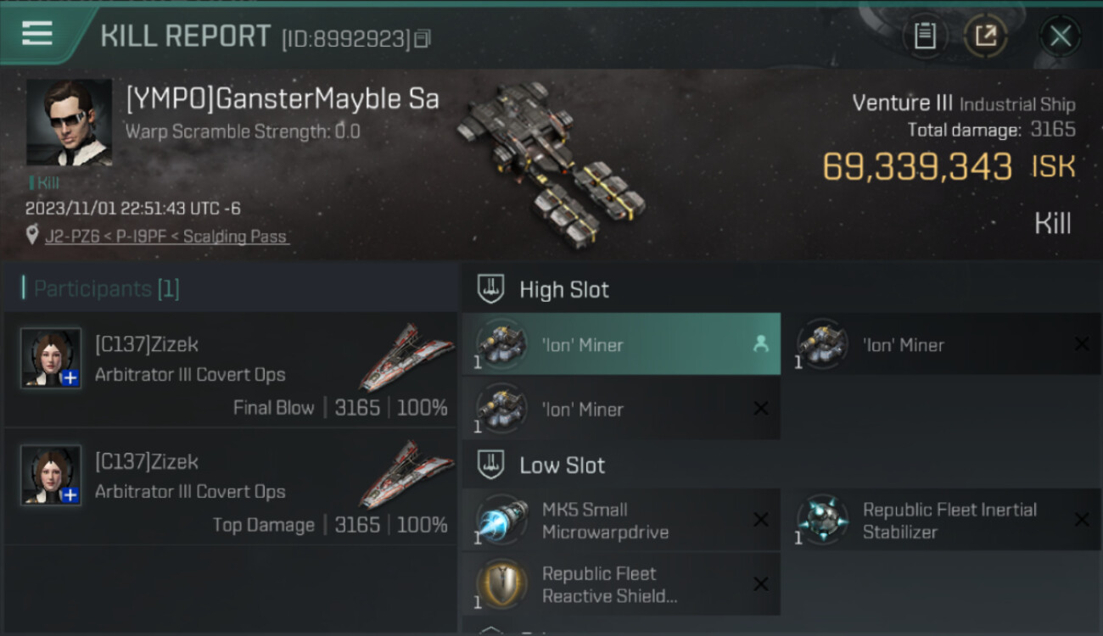Select MK5 Small Microwarpdrive module
The width and height of the screenshot is (1103, 636).
coord(621,521)
